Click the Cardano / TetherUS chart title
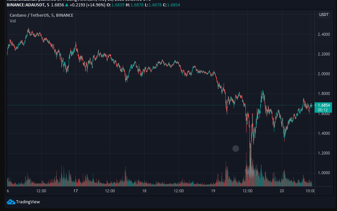This screenshot has width=337, height=211. [42, 15]
